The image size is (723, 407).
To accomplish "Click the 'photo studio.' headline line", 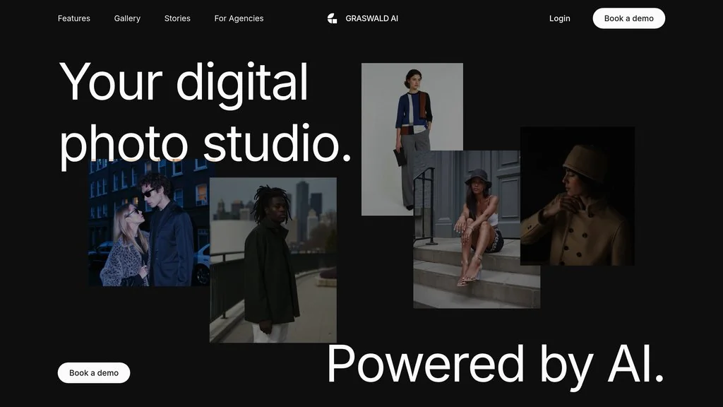I will point(205,143).
